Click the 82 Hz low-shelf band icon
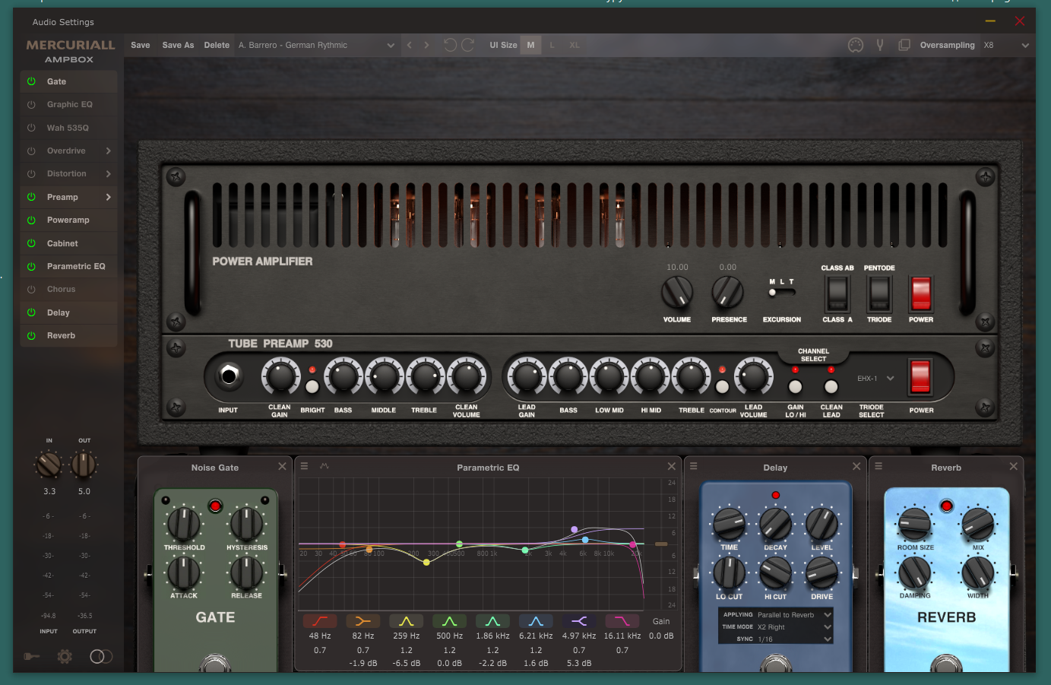 [x=363, y=621]
